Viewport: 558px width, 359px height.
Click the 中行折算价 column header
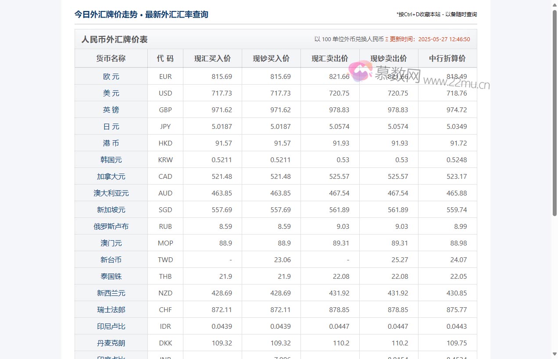[x=447, y=58]
